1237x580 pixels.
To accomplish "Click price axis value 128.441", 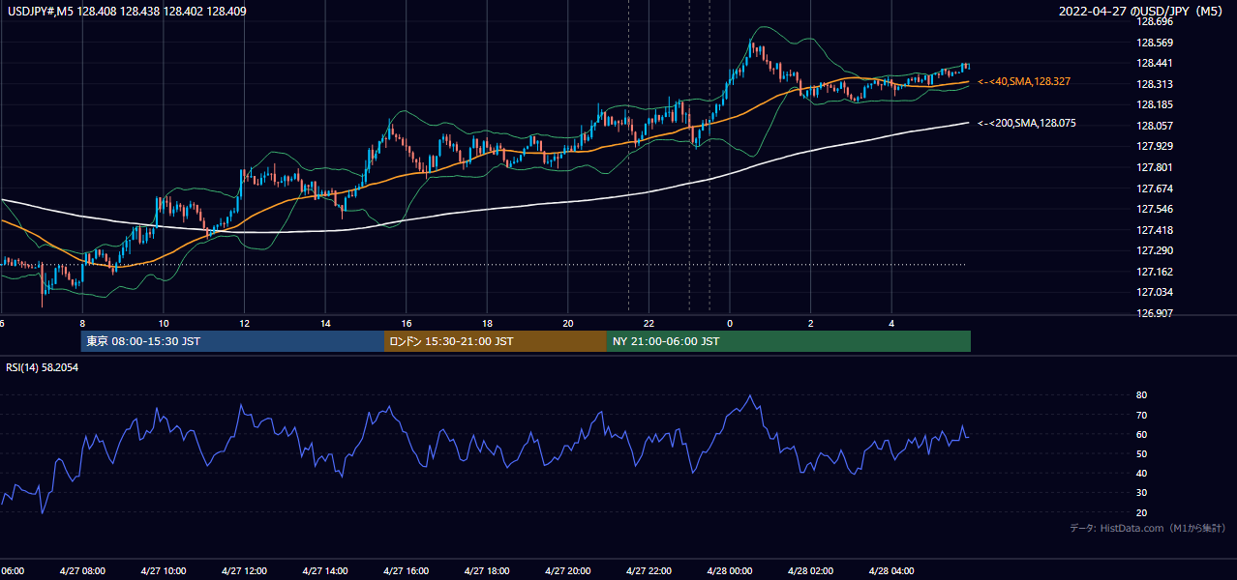I will [1154, 63].
